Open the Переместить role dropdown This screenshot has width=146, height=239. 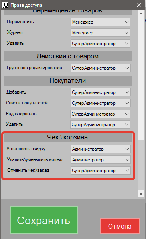pos(101,22)
